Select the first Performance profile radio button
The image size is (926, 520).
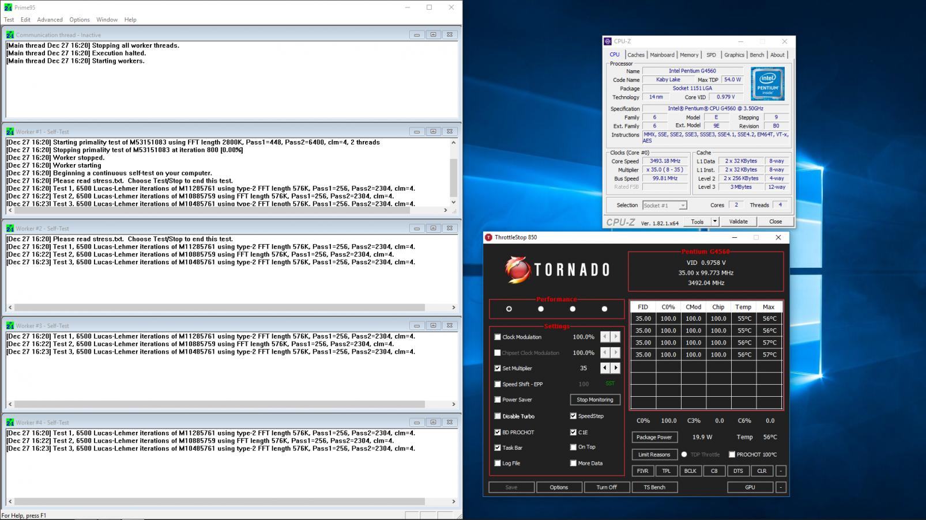(509, 309)
